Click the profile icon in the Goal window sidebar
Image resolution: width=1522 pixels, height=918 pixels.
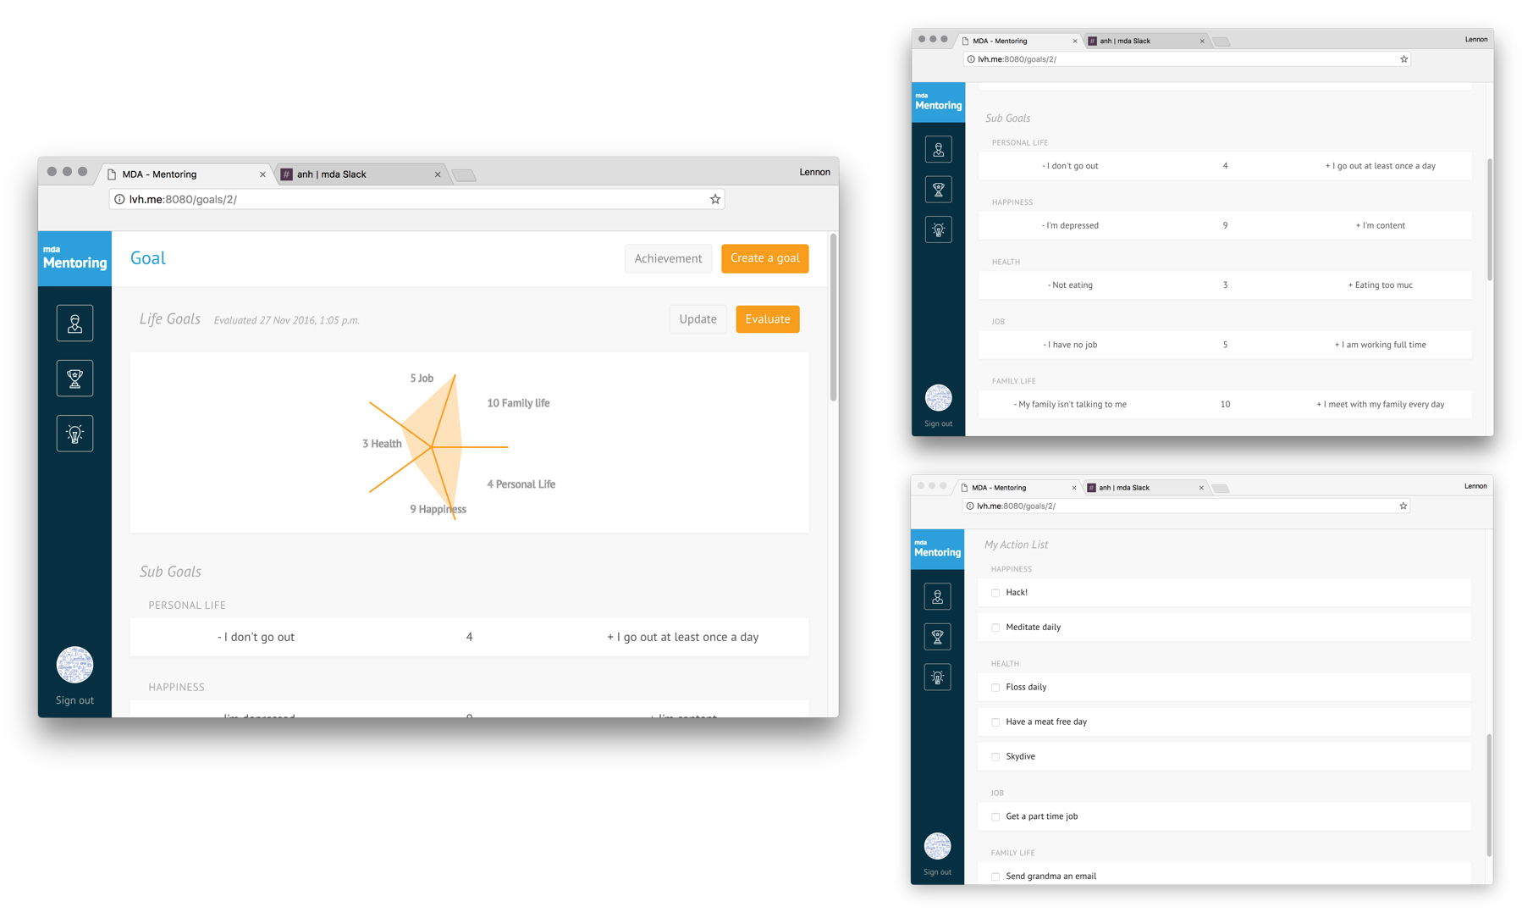pyautogui.click(x=74, y=324)
